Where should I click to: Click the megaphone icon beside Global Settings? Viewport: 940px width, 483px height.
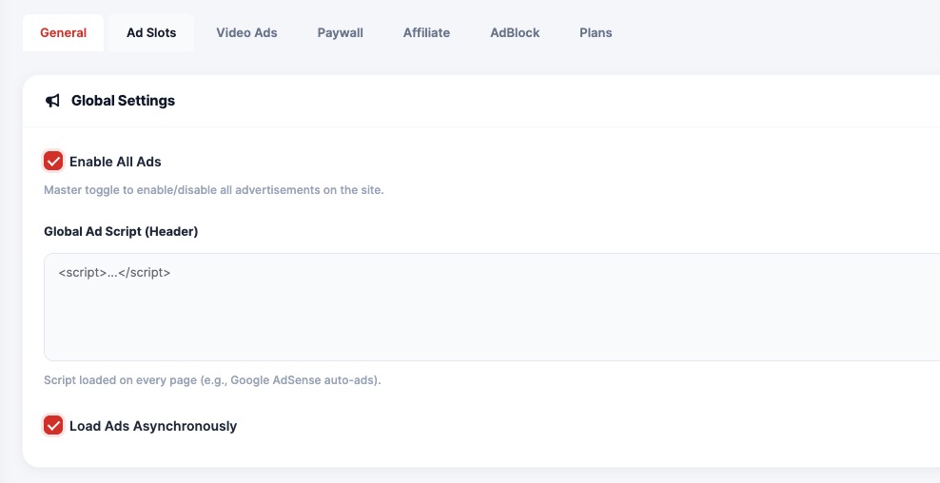coord(53,101)
